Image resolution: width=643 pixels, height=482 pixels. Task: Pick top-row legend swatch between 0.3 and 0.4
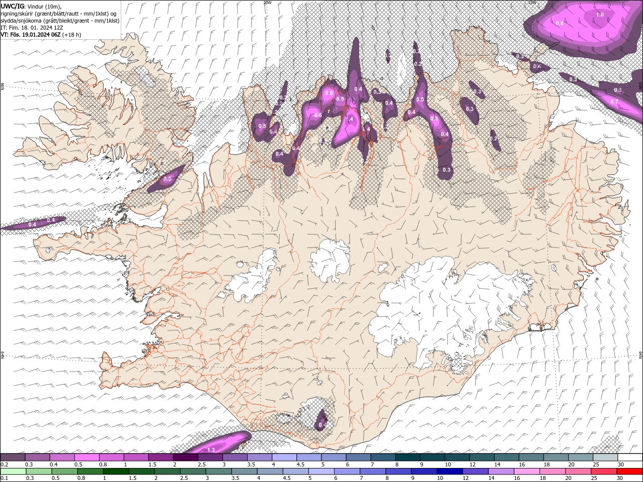click(x=37, y=457)
